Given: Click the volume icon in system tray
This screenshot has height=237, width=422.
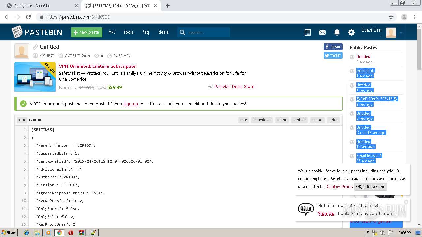Looking at the screenshot, I should (382, 233).
